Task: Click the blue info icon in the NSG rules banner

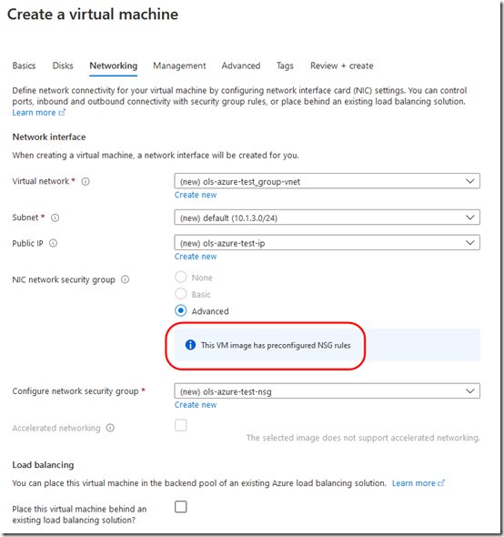Action: 190,345
